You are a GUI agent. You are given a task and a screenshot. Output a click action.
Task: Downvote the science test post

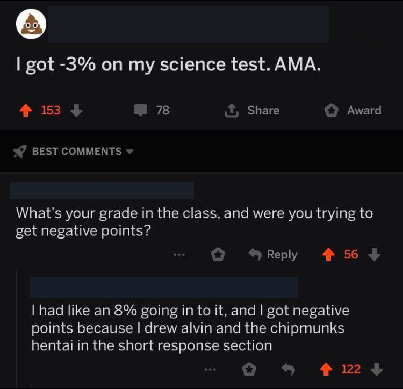click(76, 111)
